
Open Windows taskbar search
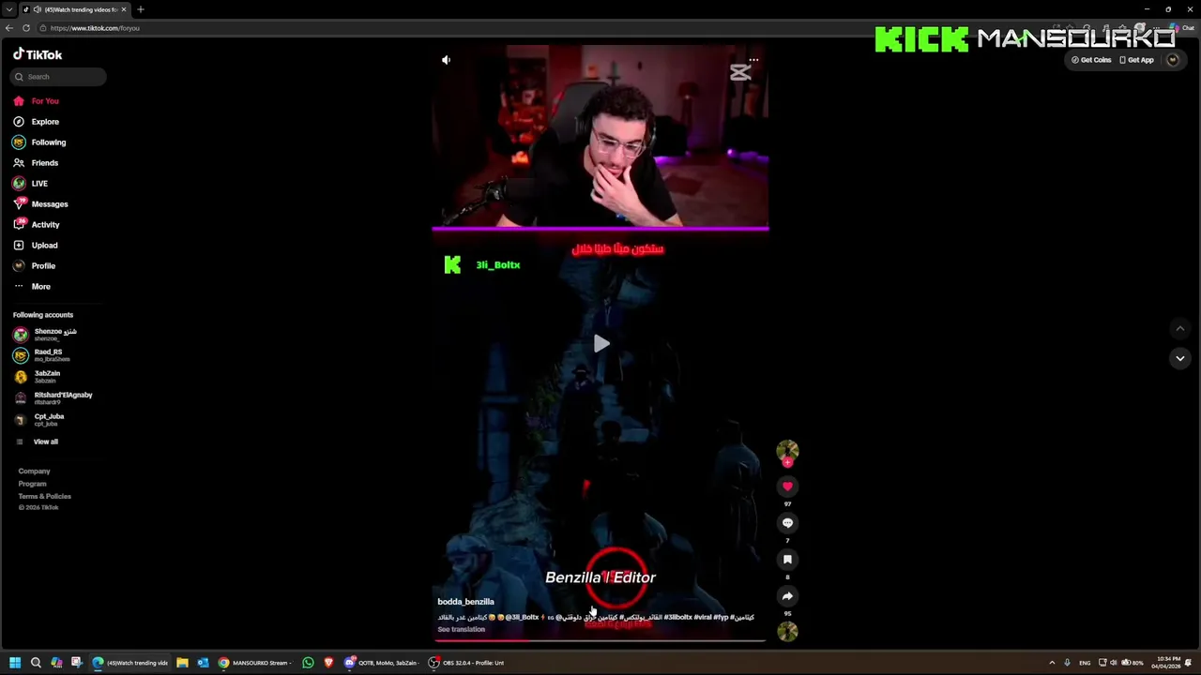click(36, 663)
